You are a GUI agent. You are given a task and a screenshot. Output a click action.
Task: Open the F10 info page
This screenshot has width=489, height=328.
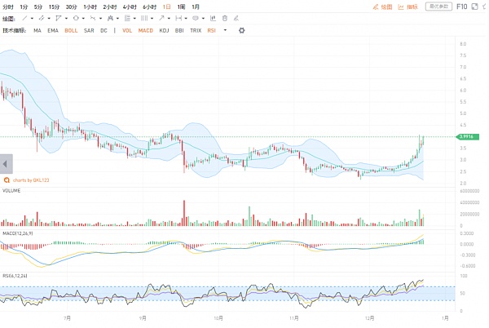(x=461, y=7)
